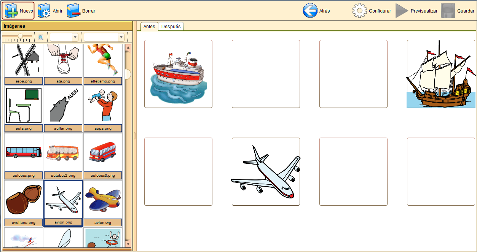The height and width of the screenshot is (252, 477).
Task: Switch to the Antes tab
Action: pyautogui.click(x=149, y=26)
